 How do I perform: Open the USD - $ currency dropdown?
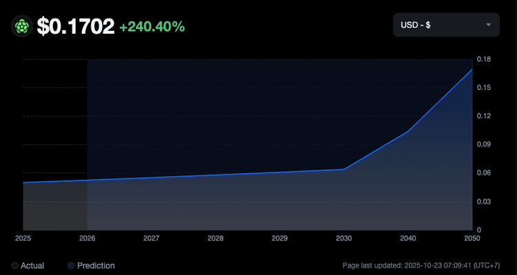tap(446, 25)
